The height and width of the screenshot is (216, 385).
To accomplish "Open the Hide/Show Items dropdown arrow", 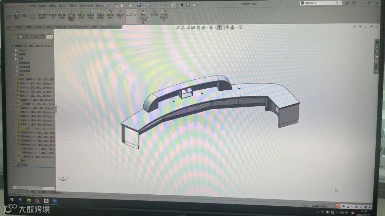I will [x=223, y=28].
